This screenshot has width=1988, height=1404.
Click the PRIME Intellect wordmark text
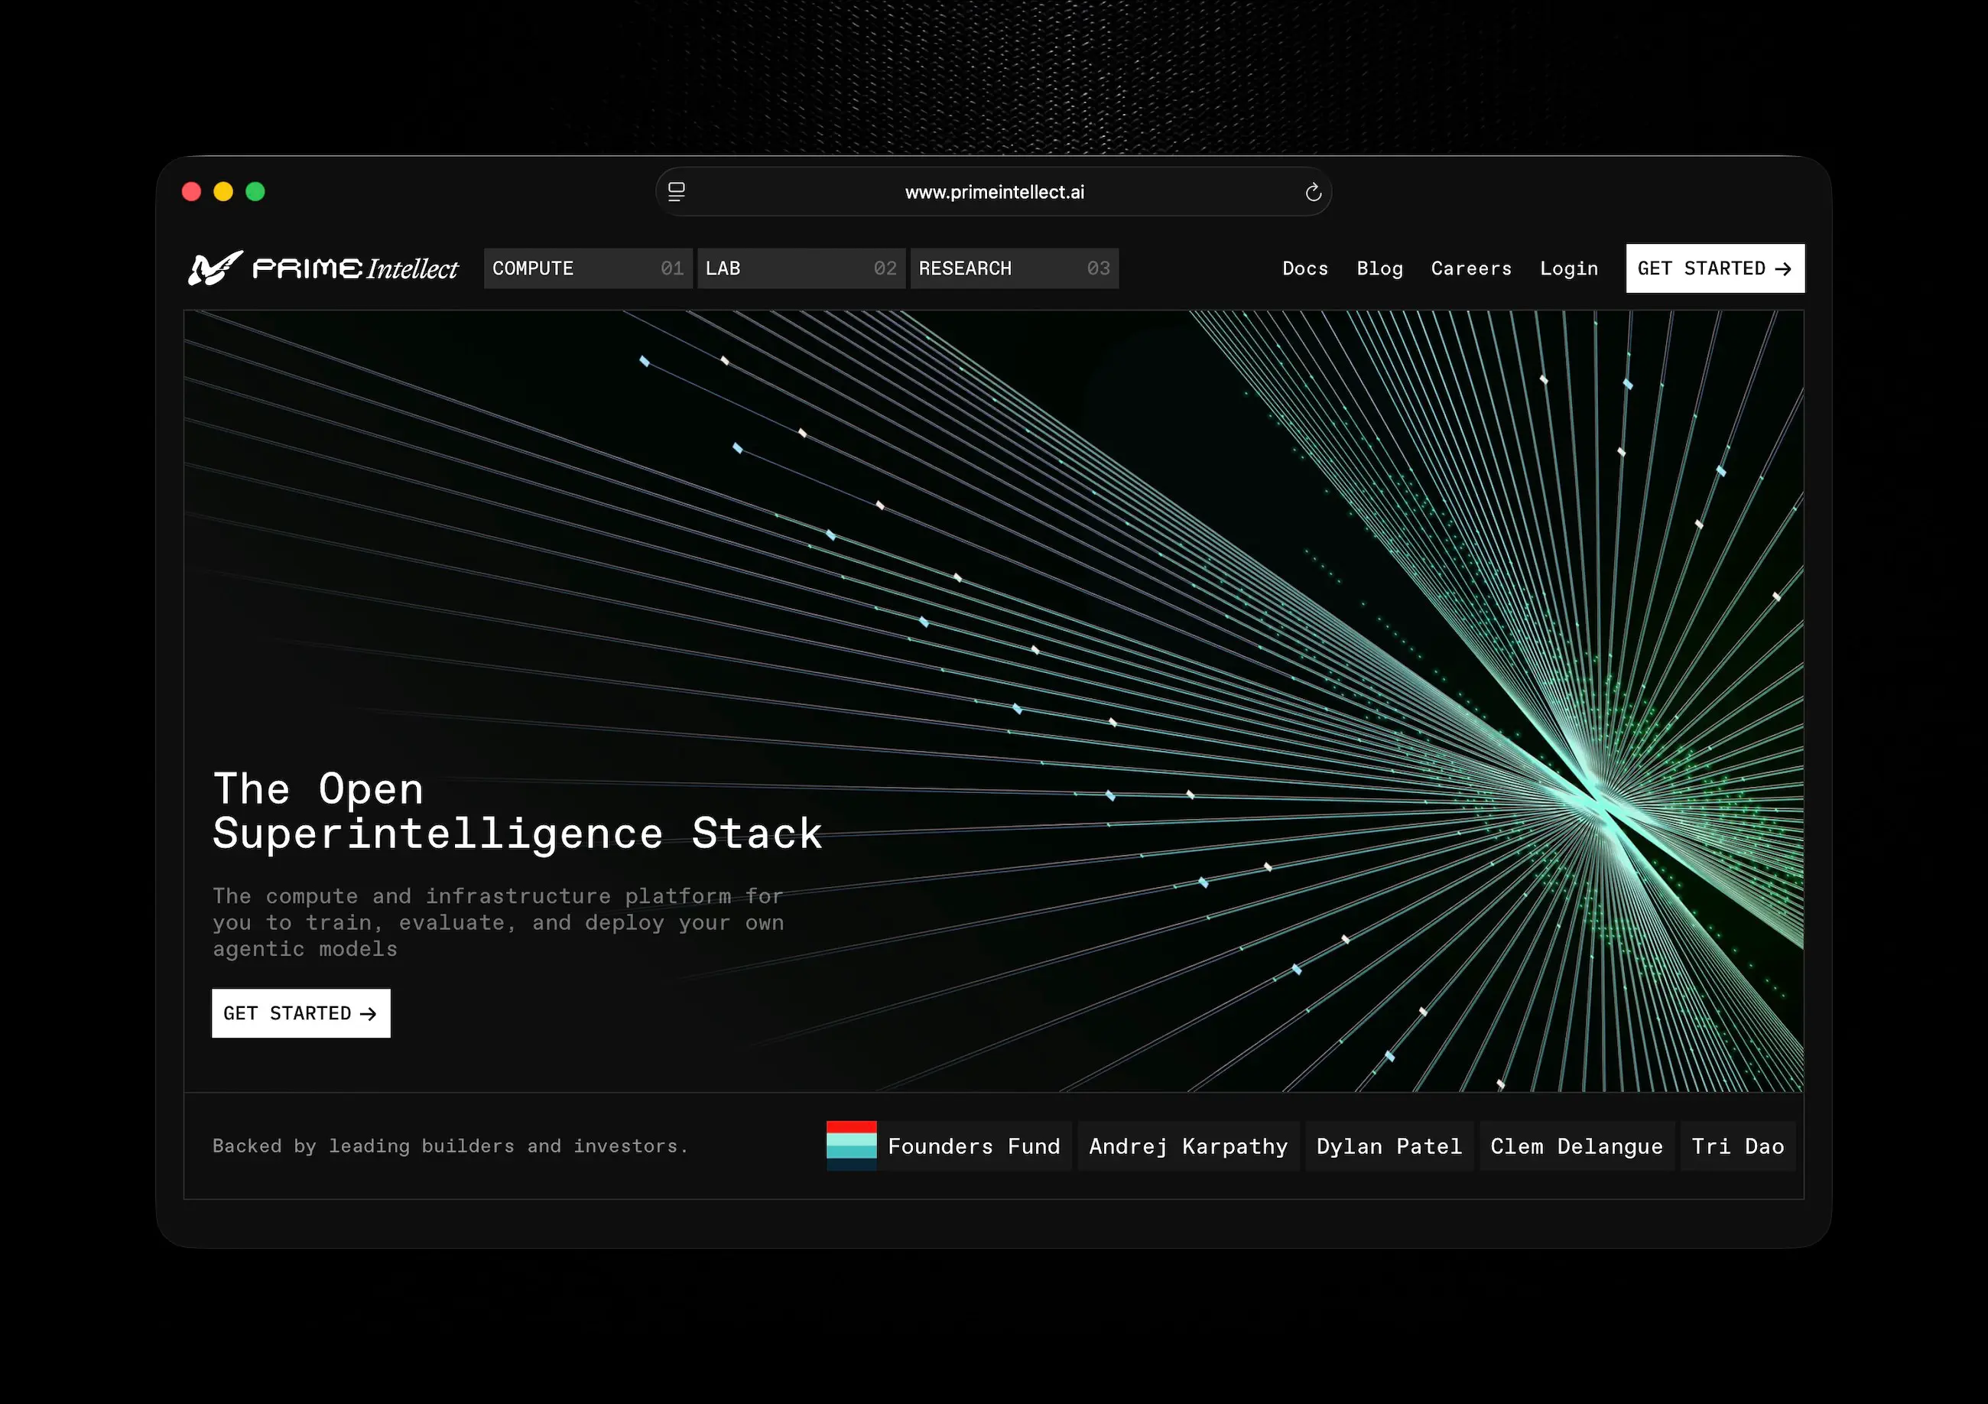point(355,268)
